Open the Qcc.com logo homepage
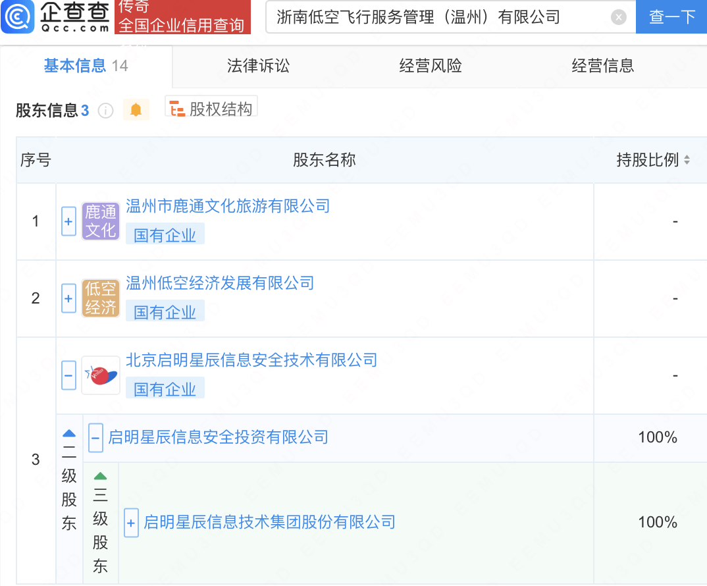Screen dimensions: 707x586 (55, 16)
